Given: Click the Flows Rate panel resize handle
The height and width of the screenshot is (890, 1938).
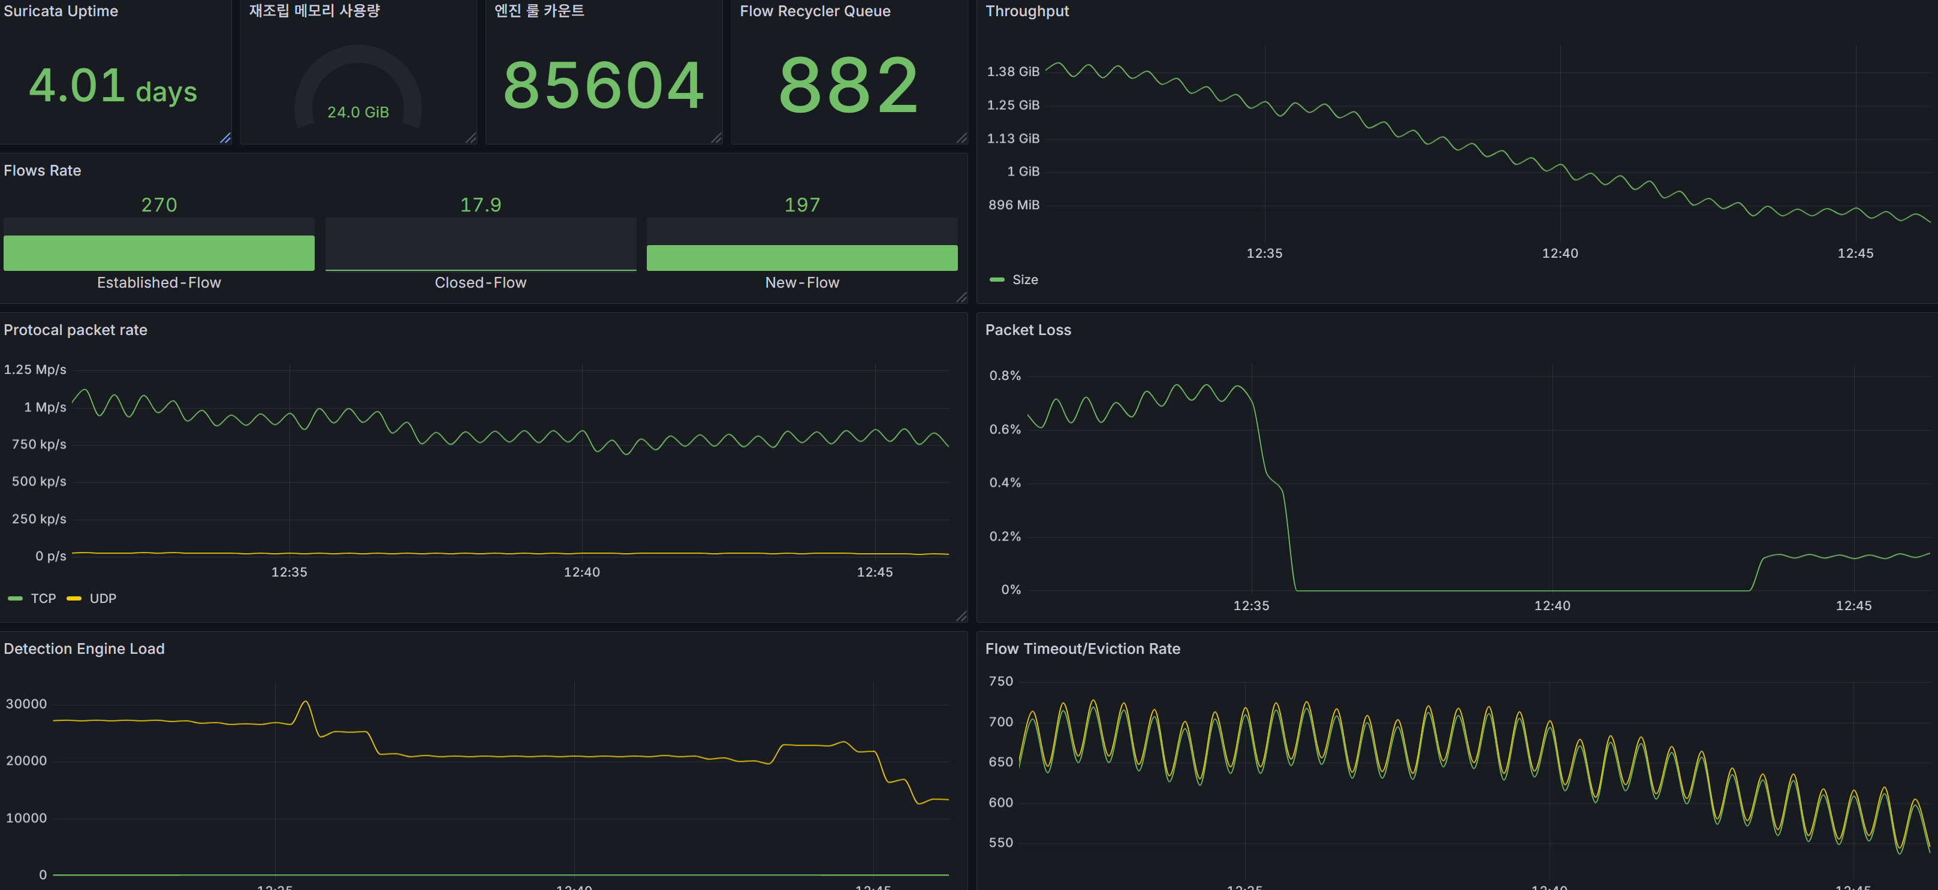Looking at the screenshot, I should (961, 297).
